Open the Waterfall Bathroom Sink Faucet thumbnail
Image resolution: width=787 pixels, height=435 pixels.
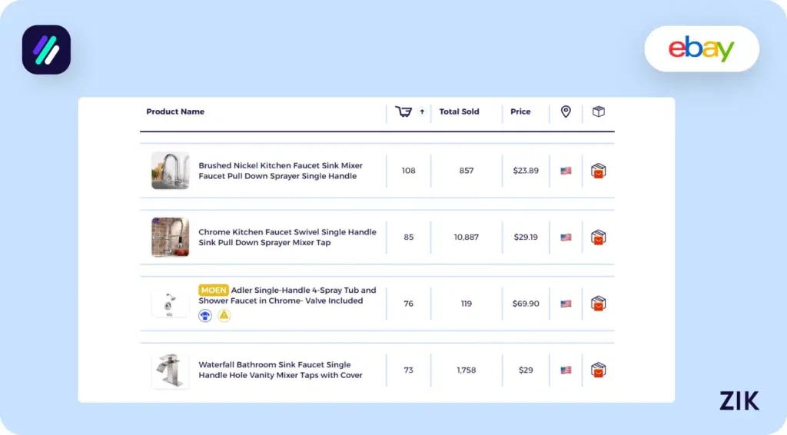coord(170,370)
